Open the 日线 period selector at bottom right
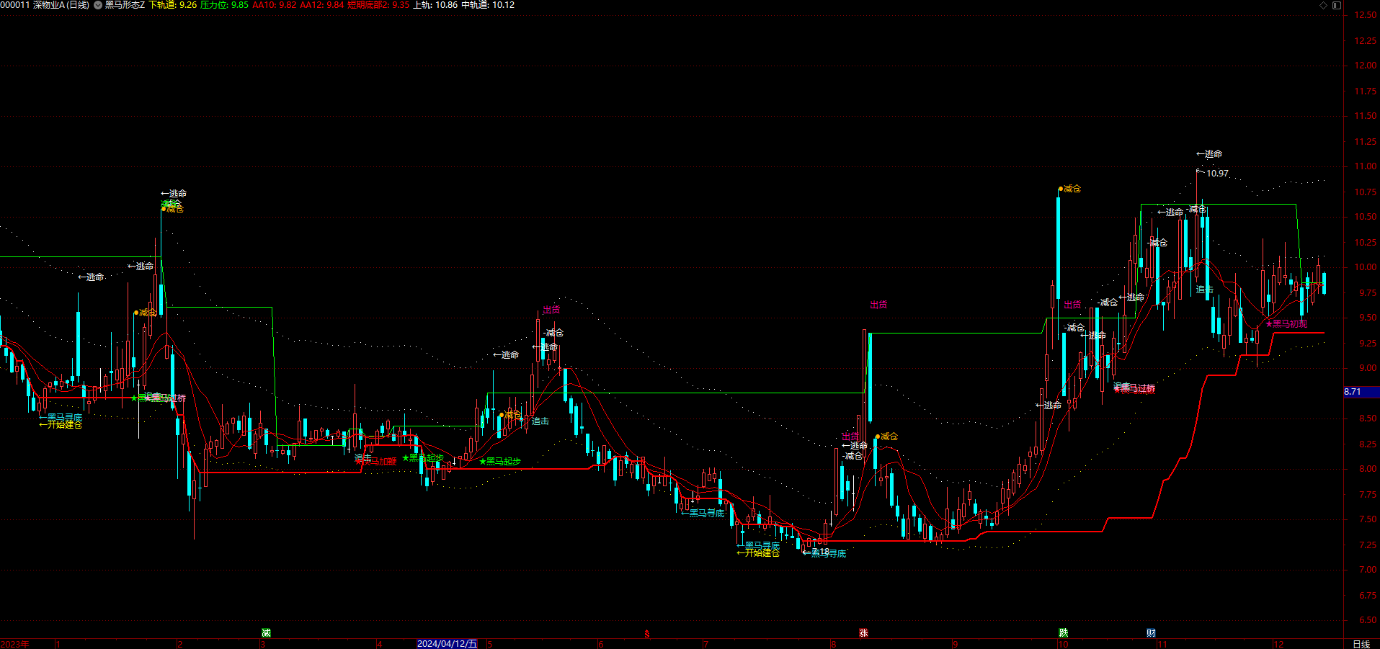This screenshot has width=1380, height=649. (x=1361, y=644)
